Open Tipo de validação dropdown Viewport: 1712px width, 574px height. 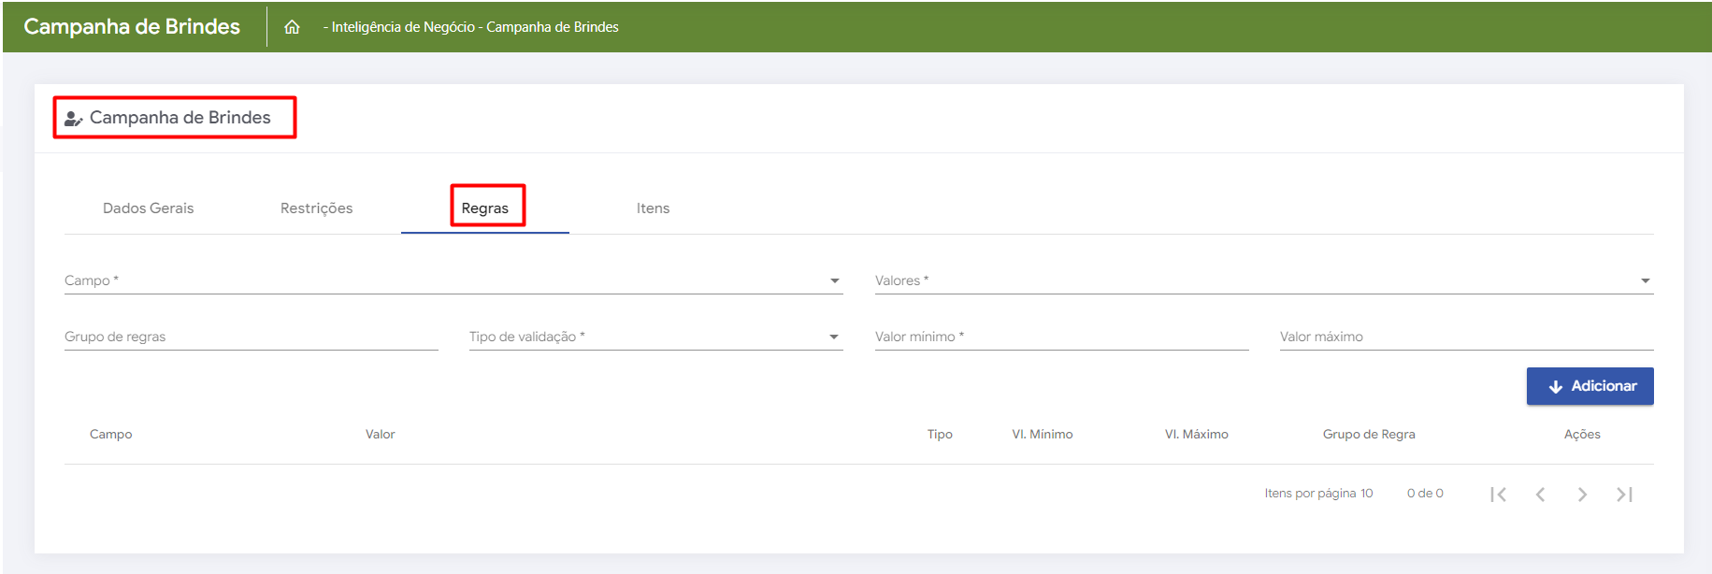coord(655,337)
